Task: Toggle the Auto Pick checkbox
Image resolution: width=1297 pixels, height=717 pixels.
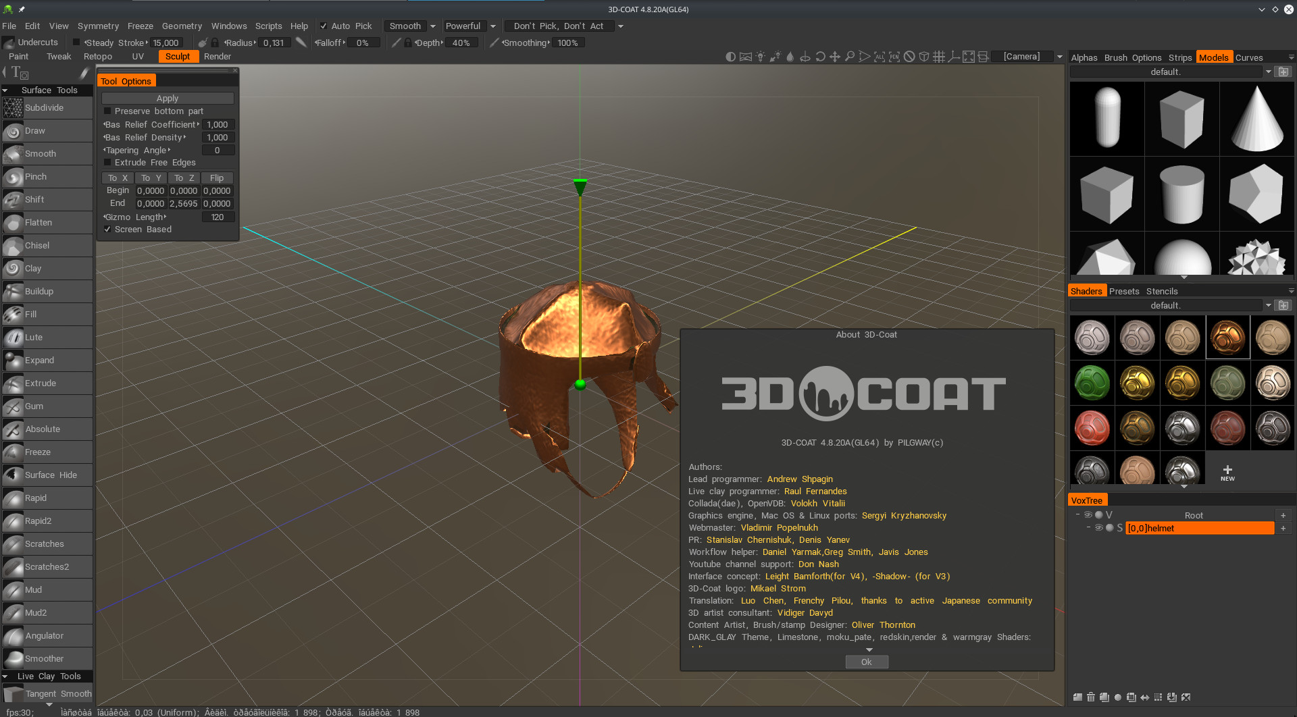Action: (324, 26)
